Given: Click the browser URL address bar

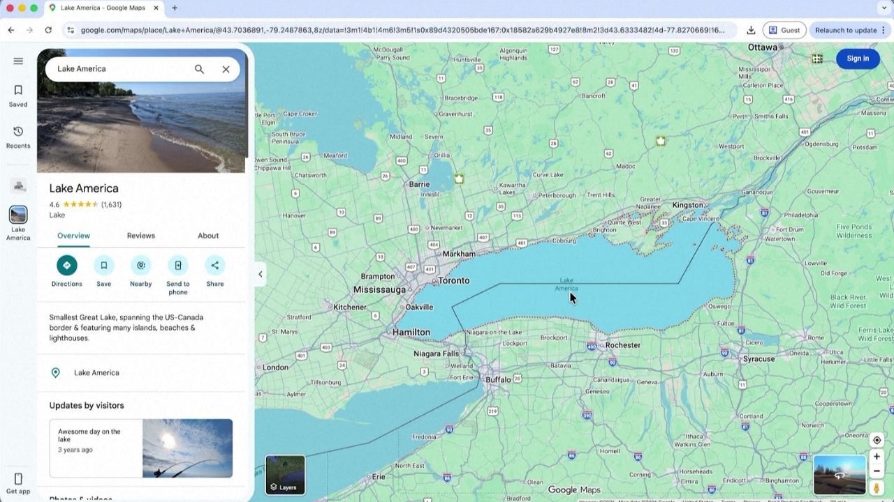Looking at the screenshot, I should pyautogui.click(x=402, y=30).
